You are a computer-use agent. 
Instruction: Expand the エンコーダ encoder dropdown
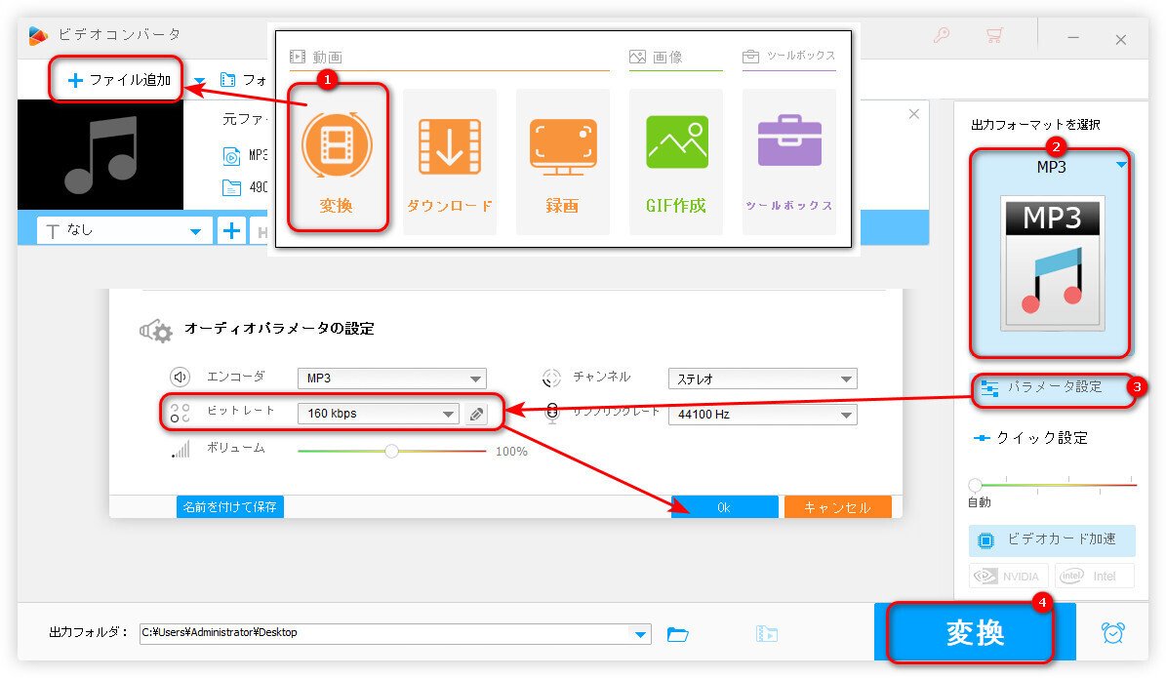(390, 379)
